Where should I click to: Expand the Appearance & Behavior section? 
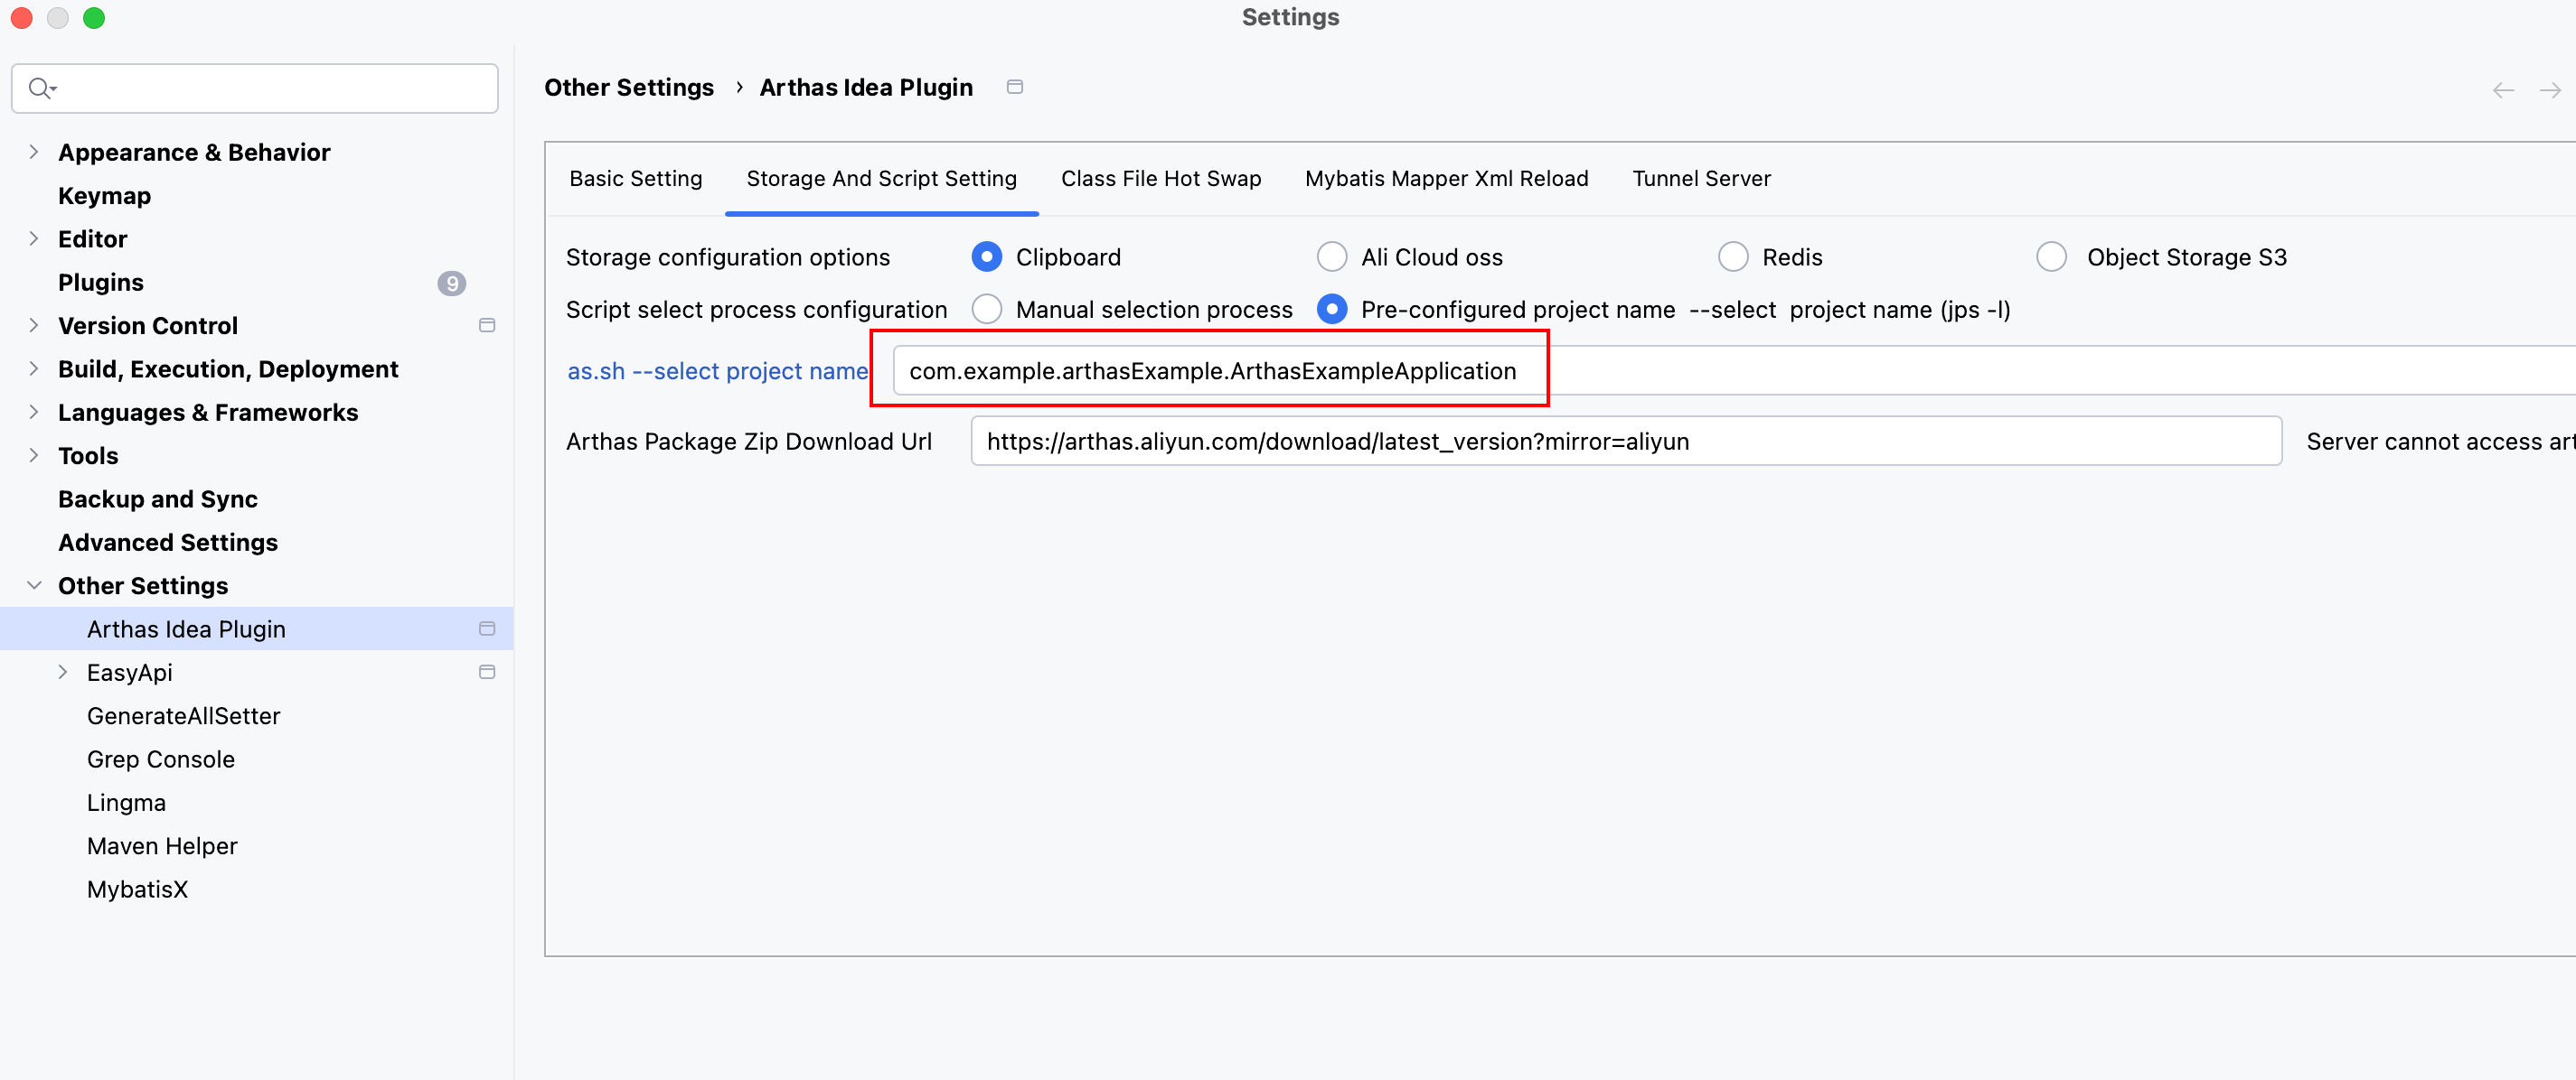(x=34, y=152)
